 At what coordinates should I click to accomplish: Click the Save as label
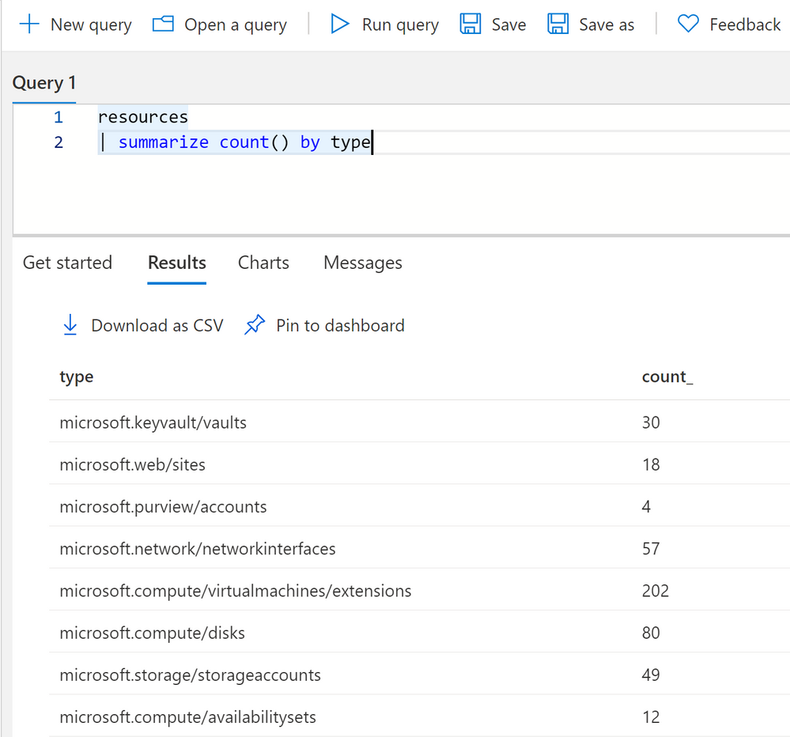click(607, 25)
